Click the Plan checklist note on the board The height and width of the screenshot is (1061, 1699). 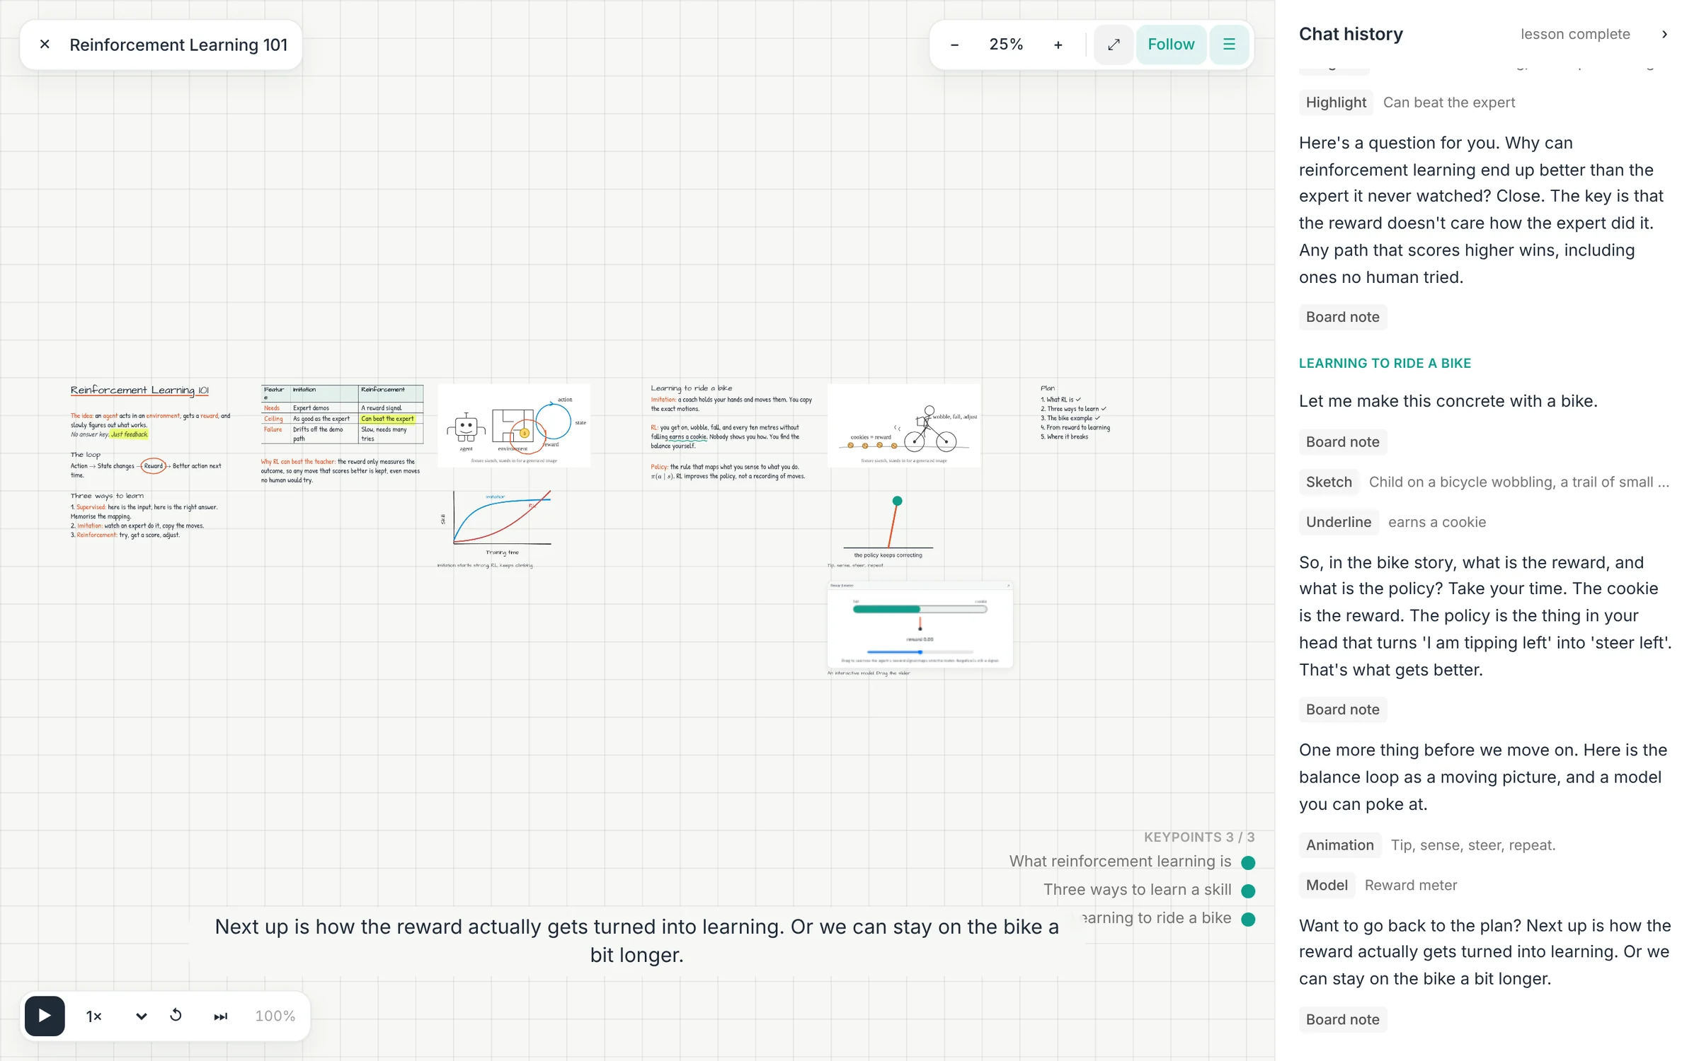(1075, 413)
